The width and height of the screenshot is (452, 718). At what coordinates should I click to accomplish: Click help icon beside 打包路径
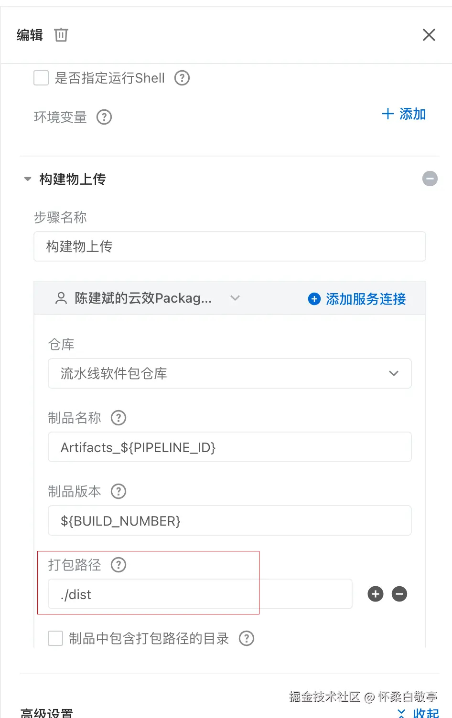[x=118, y=565]
